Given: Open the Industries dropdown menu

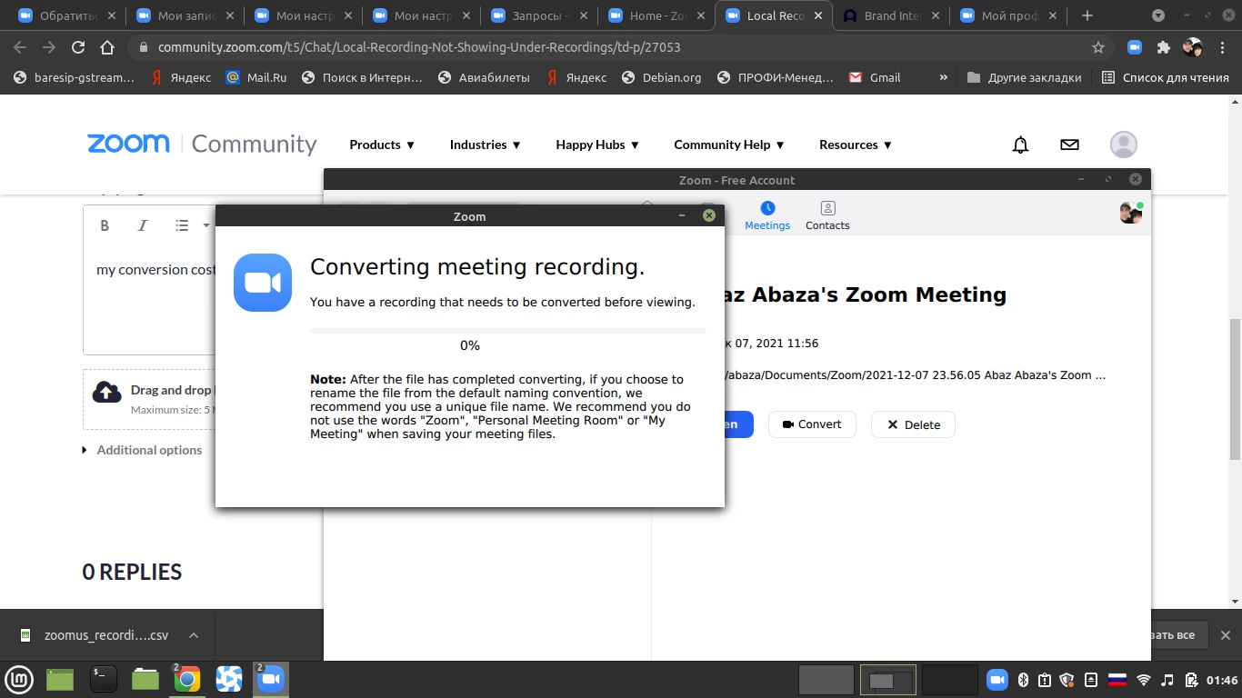Looking at the screenshot, I should click(486, 145).
